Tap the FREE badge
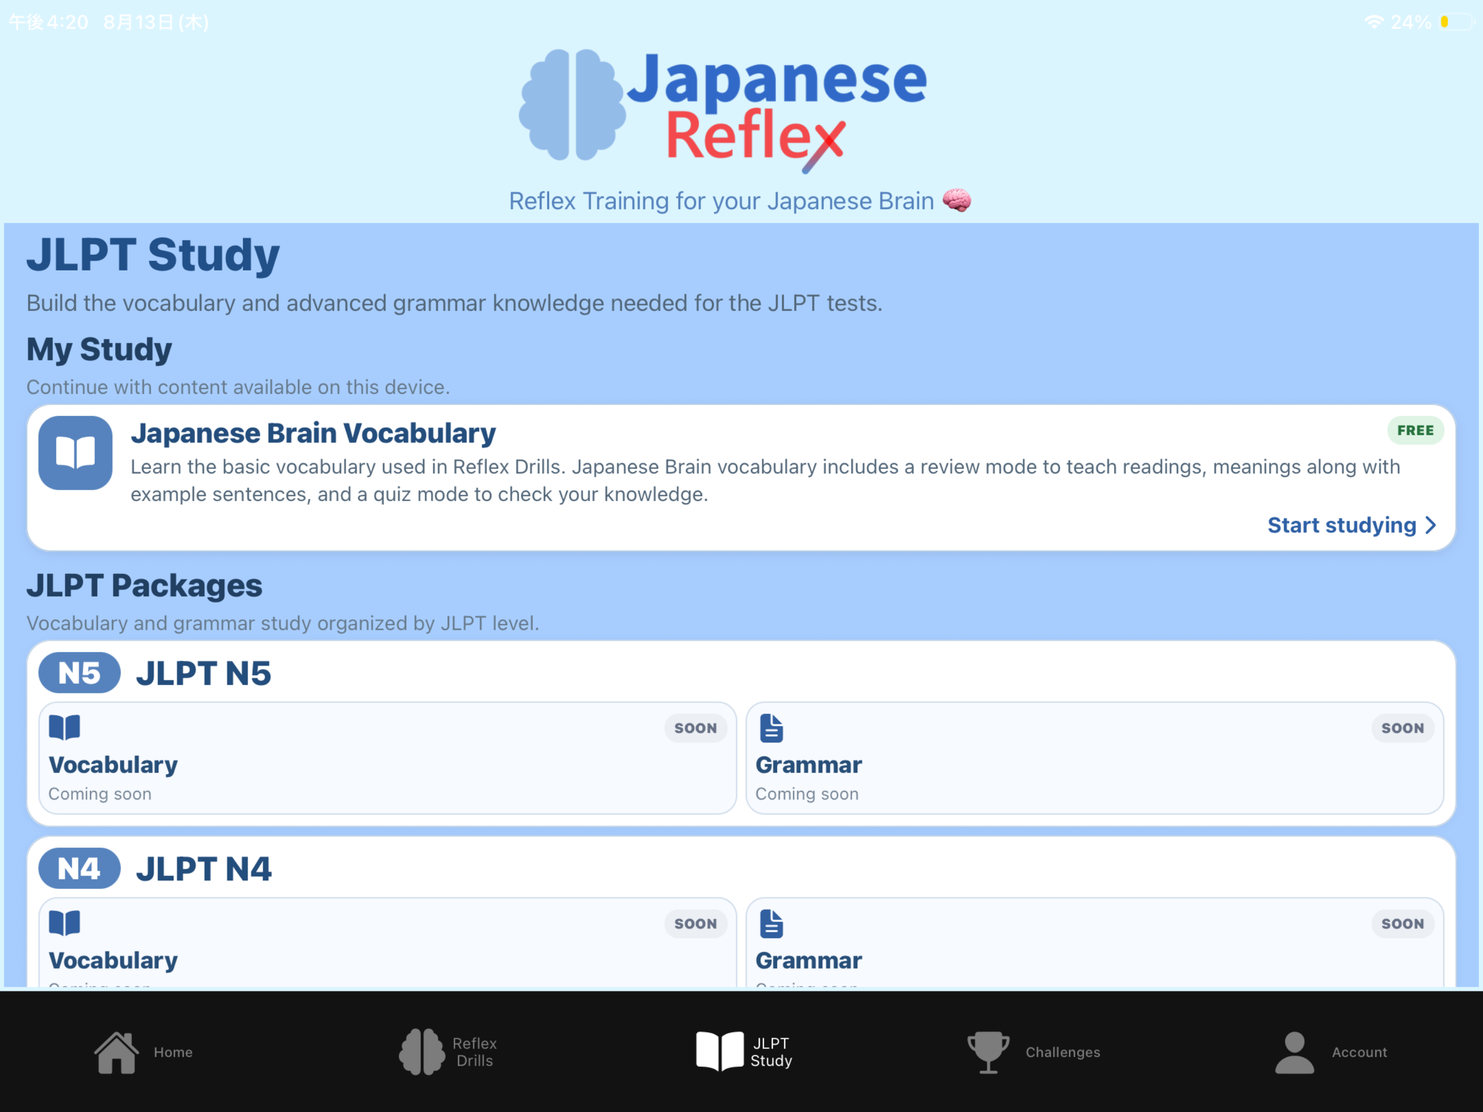1483x1112 pixels. tap(1415, 430)
